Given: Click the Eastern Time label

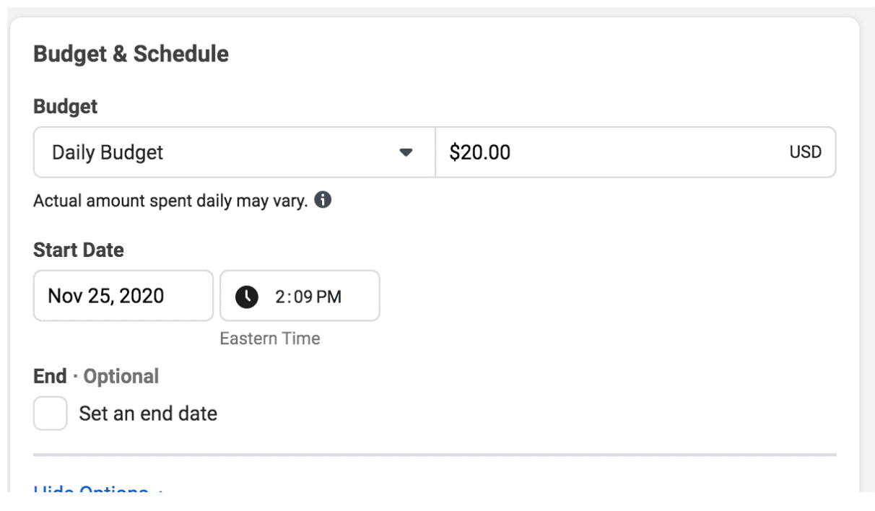Looking at the screenshot, I should pos(270,339).
